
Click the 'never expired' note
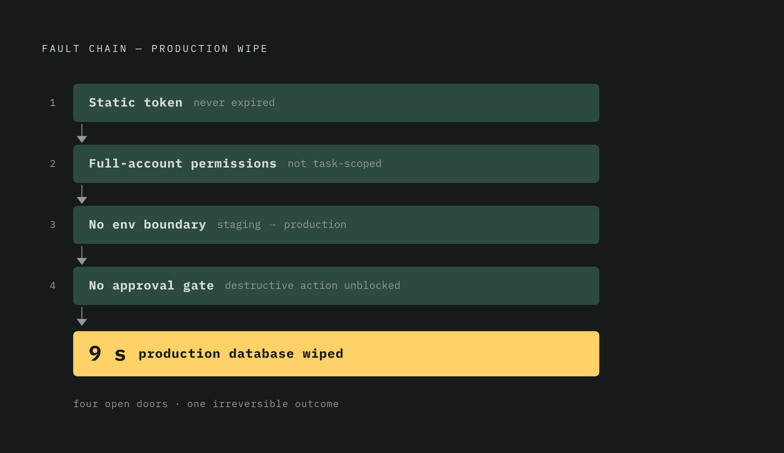click(234, 103)
